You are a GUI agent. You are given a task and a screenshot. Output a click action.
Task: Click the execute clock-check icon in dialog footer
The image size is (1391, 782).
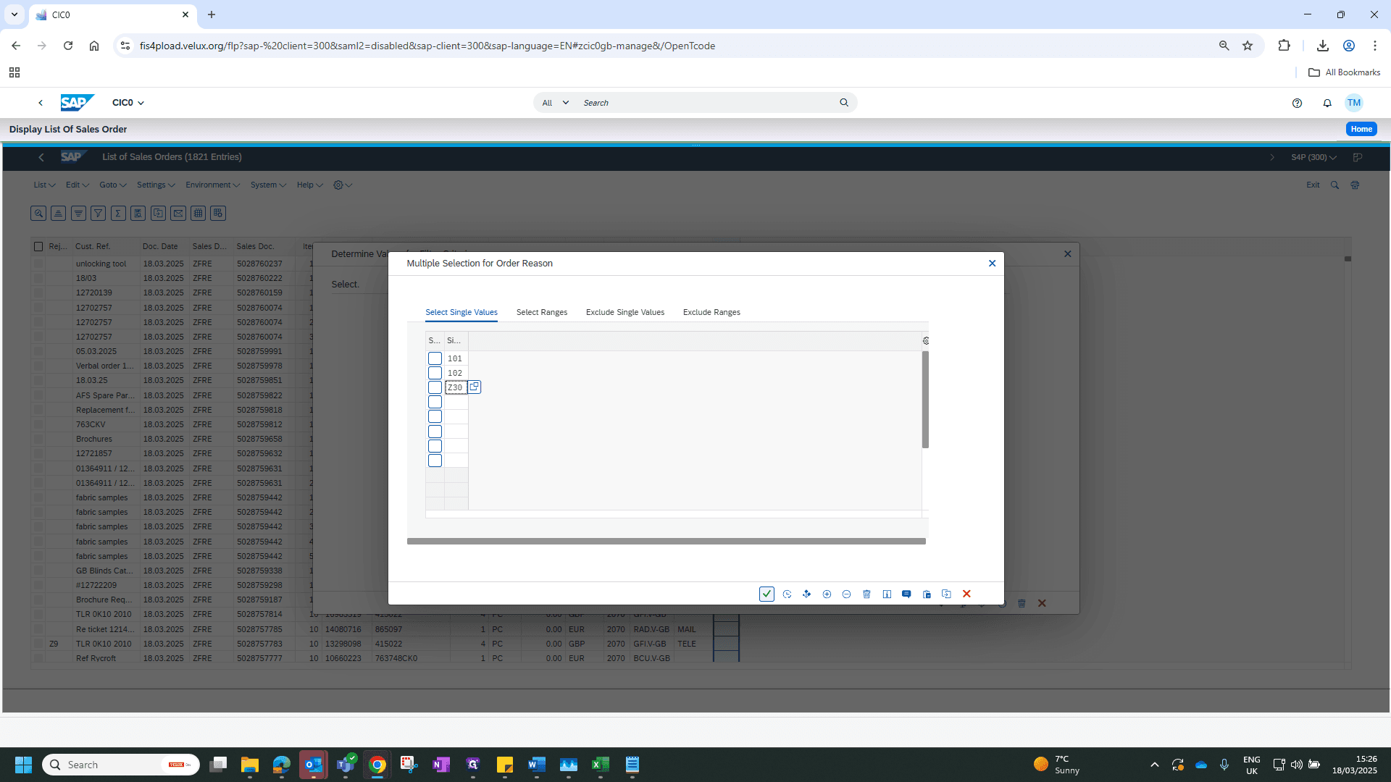point(787,594)
